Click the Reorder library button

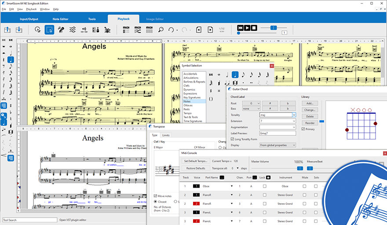point(310,123)
